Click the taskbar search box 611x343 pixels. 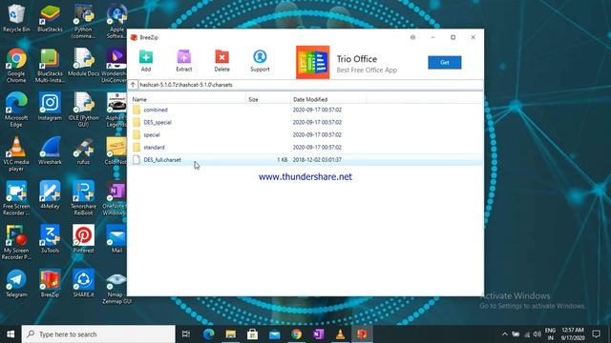pos(98,334)
